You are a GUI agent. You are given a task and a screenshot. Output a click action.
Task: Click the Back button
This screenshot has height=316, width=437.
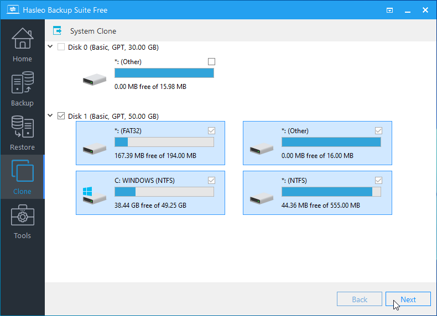pos(360,299)
